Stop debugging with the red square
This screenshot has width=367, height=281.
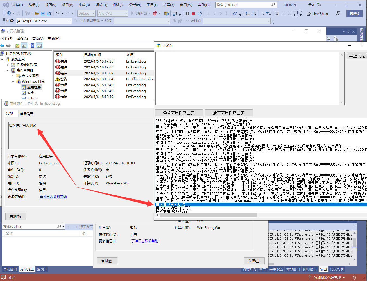click(x=194, y=13)
